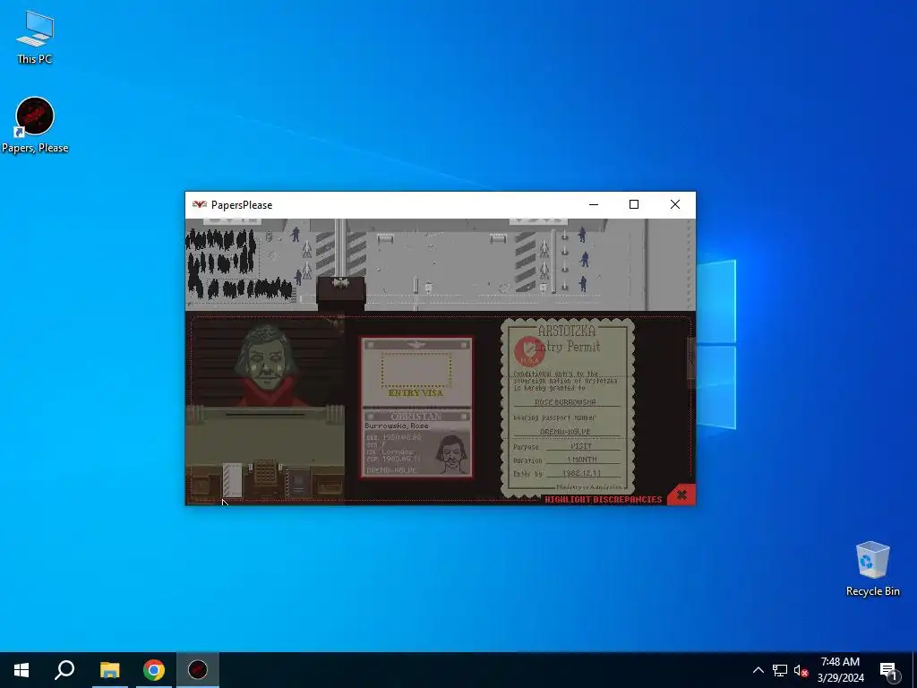The image size is (917, 688).
Task: Click the intercom speaker grille on desk
Action: click(265, 471)
